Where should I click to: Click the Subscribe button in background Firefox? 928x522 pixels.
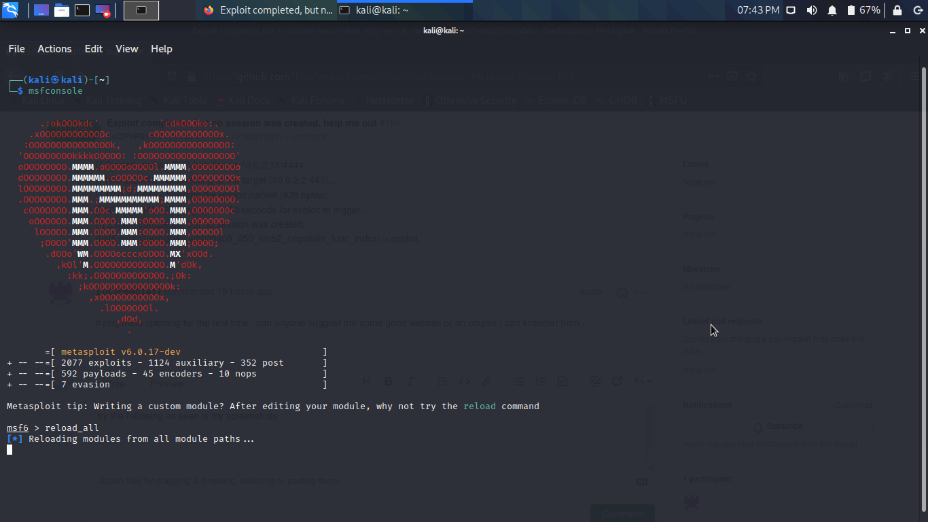[x=779, y=426]
